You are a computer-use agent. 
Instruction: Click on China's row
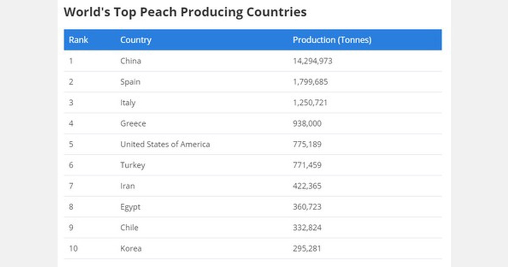(x=130, y=61)
